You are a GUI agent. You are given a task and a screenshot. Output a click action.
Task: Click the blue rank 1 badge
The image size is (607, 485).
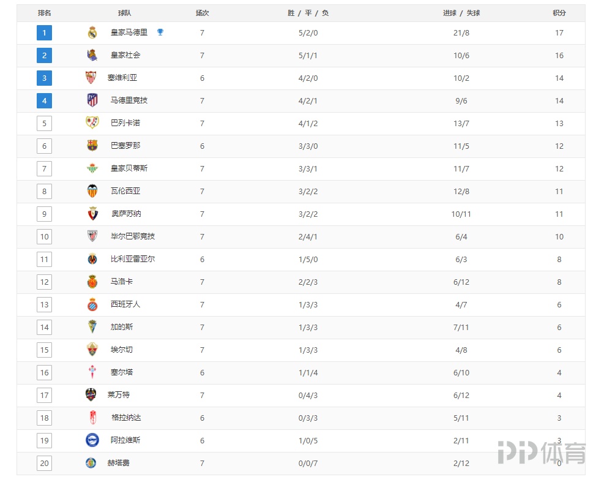click(44, 33)
